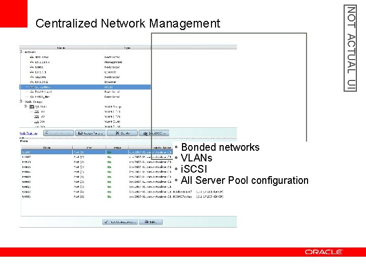Select the highlighted iSCSI network row
This screenshot has width=366, height=275.
[85, 87]
